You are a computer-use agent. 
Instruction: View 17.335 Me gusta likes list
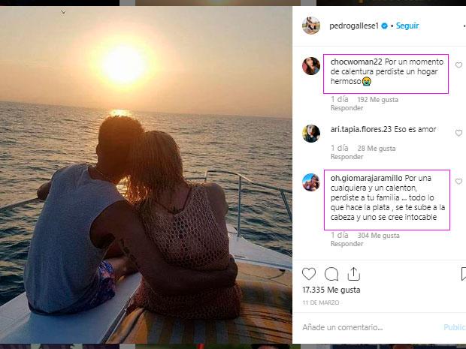pyautogui.click(x=331, y=290)
